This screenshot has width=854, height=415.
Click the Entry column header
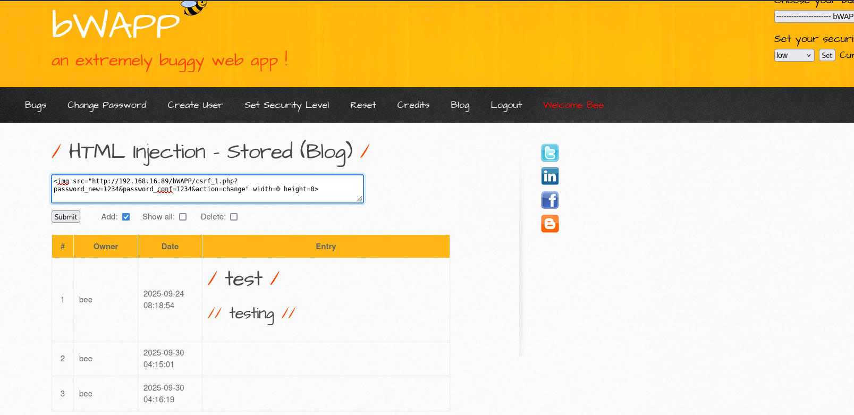click(326, 247)
